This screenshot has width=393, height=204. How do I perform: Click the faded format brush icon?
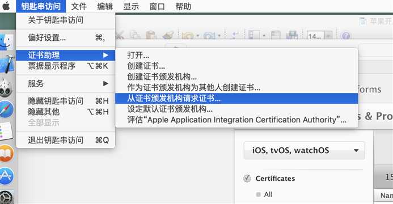tap(168, 36)
